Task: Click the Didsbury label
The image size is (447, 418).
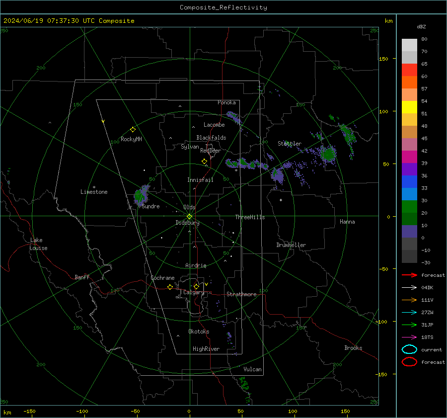Action: tap(187, 223)
